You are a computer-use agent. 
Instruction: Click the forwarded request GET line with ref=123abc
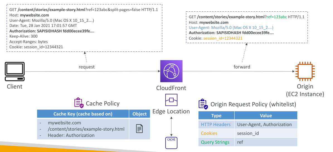click(x=246, y=17)
